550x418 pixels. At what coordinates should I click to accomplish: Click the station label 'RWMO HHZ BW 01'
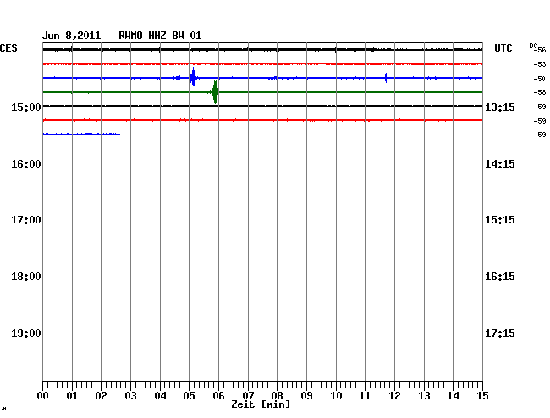tap(160, 36)
